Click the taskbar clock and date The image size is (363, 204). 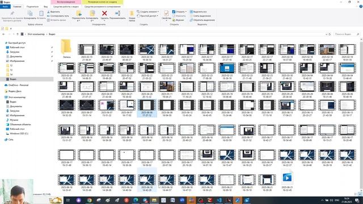tap(347, 200)
